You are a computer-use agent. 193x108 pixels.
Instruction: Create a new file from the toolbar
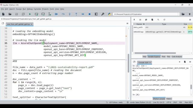point(3,14)
